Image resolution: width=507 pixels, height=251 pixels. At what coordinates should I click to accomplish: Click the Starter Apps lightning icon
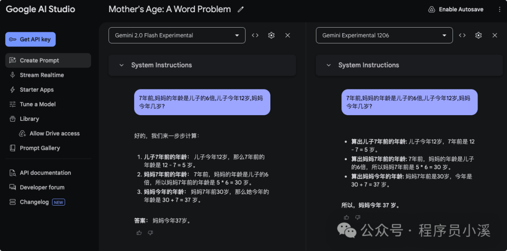tap(13, 90)
